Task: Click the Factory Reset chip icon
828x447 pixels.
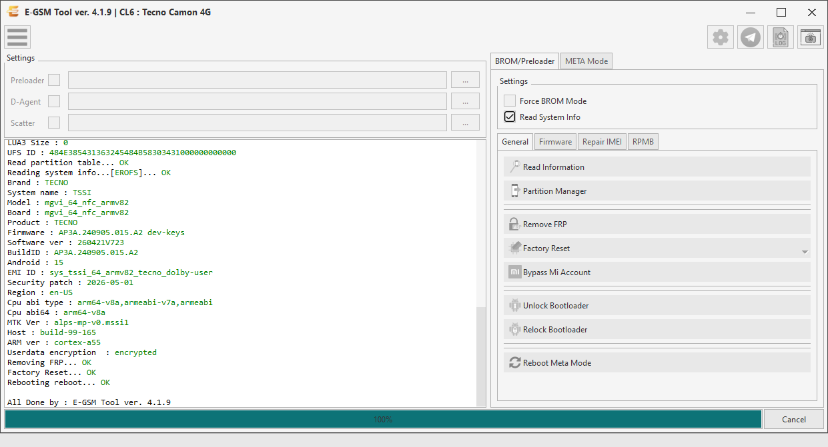Action: 515,248
